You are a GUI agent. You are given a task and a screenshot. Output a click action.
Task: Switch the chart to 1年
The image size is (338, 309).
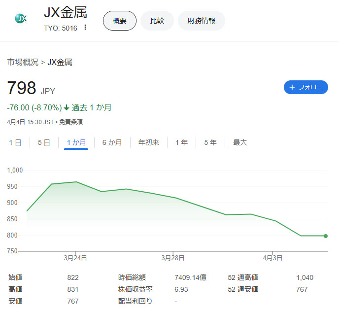[181, 142]
